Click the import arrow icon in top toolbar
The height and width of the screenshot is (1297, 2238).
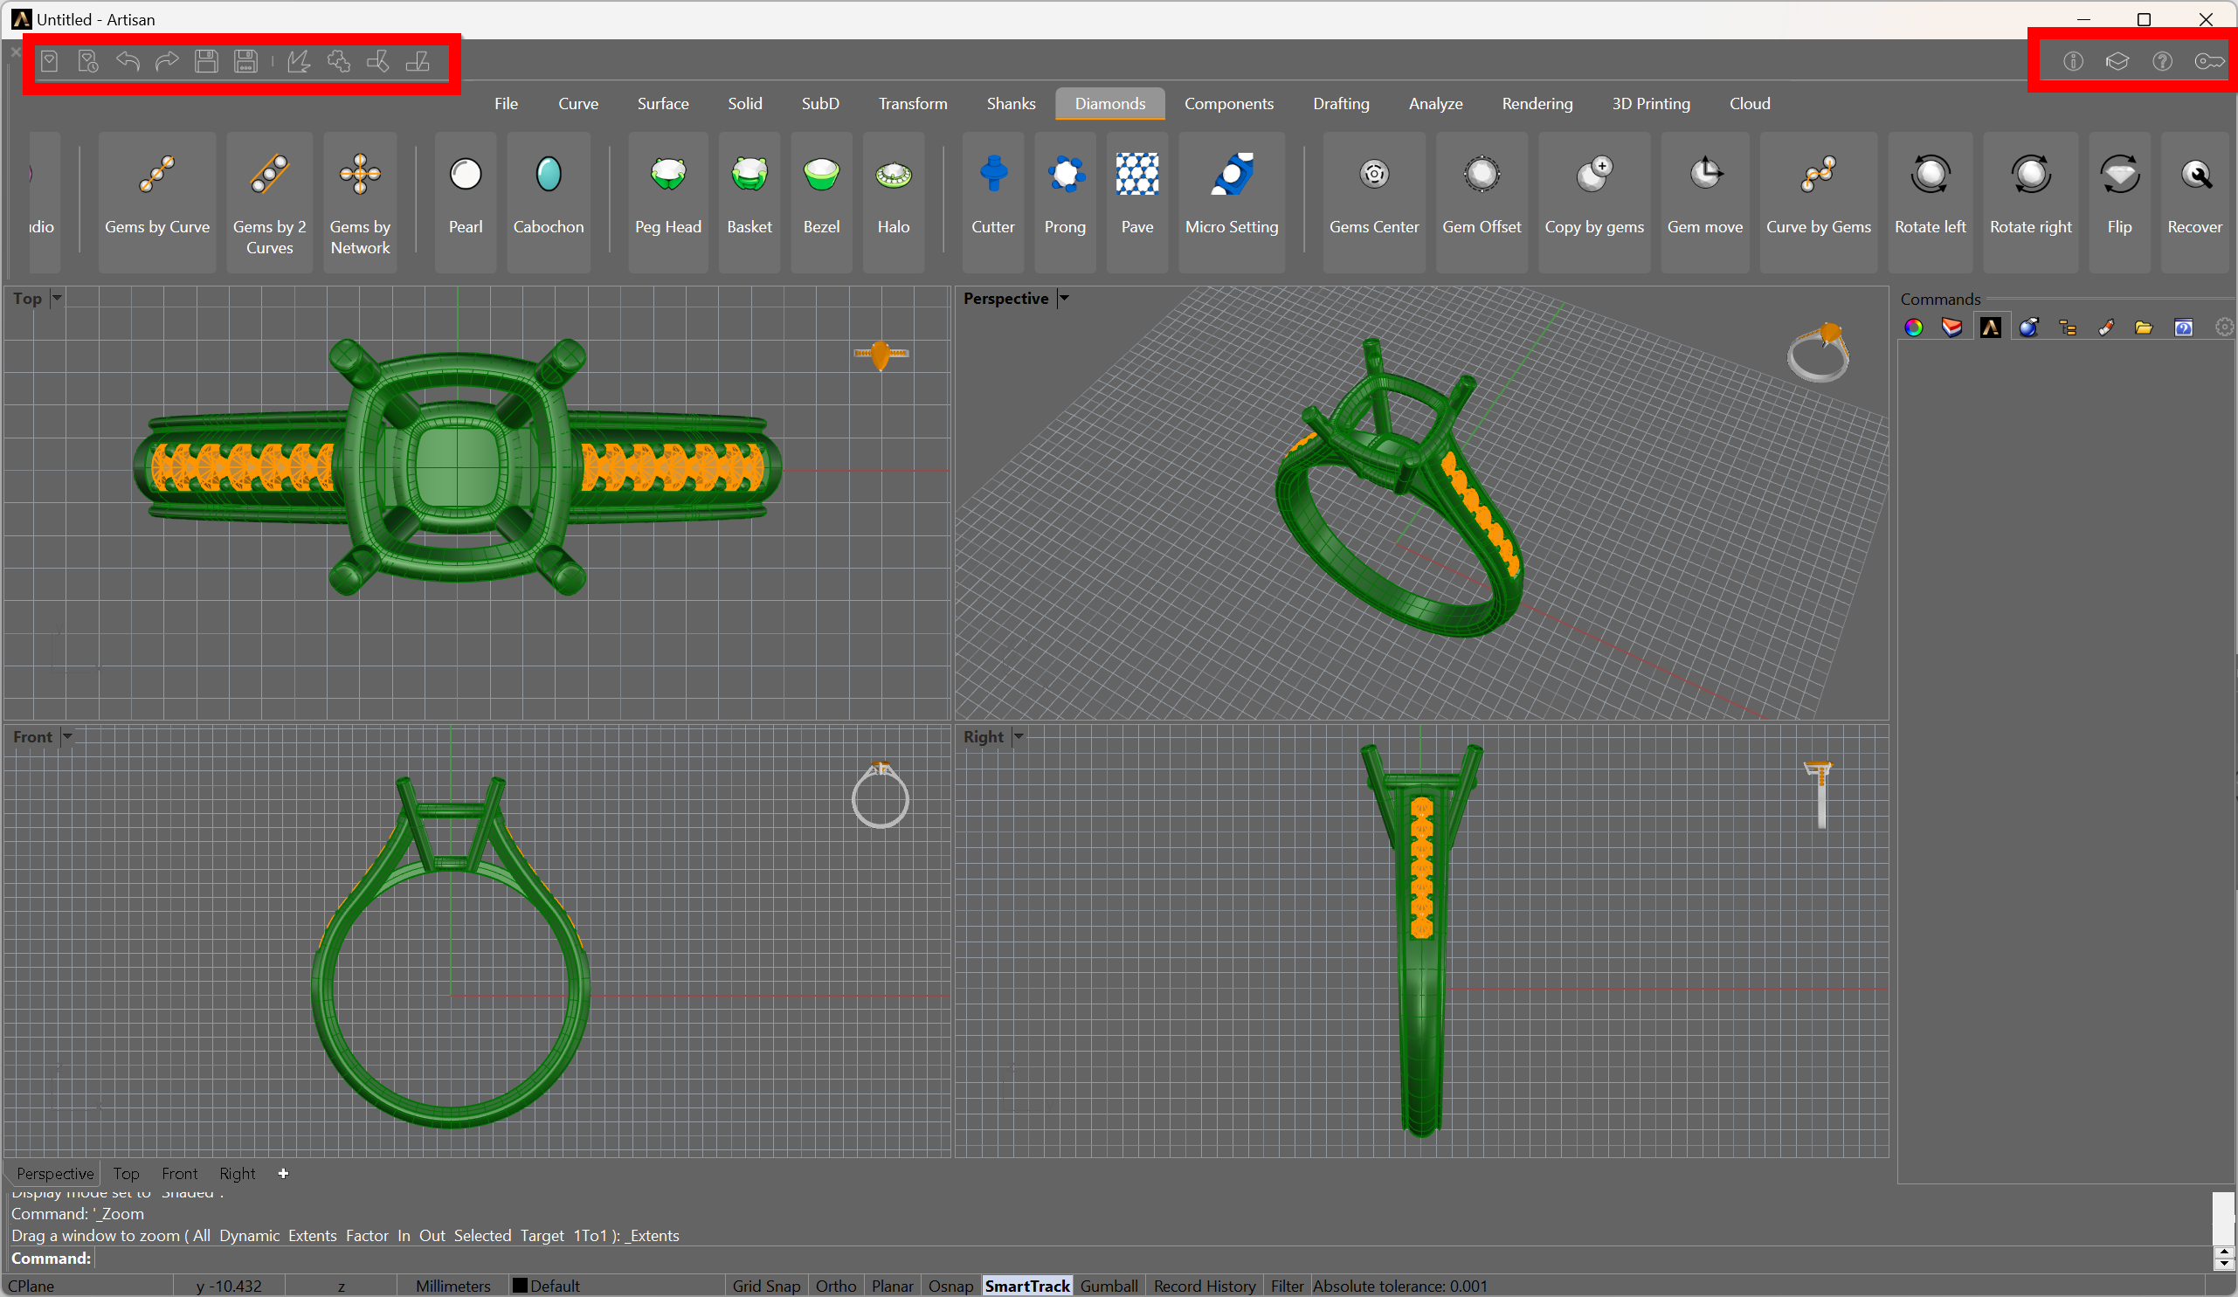point(300,61)
